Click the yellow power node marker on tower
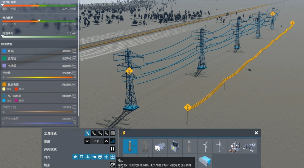The height and width of the screenshot is (168, 304). [129, 71]
